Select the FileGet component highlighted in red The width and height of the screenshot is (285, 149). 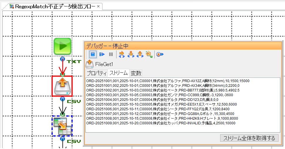tap(62, 86)
